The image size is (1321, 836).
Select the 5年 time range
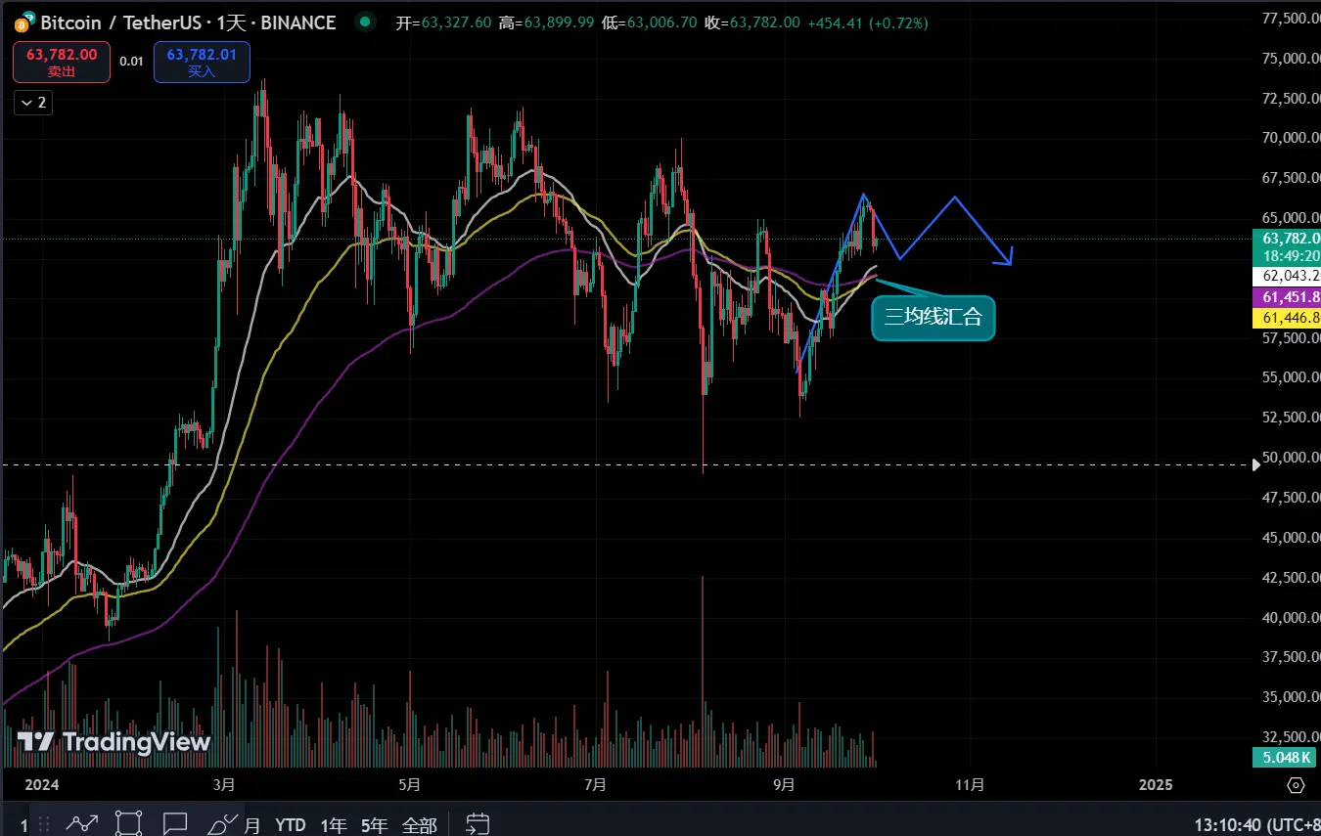pyautogui.click(x=375, y=825)
